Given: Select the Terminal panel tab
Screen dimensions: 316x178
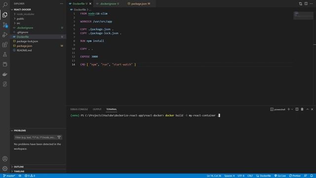Looking at the screenshot, I should 112,109.
